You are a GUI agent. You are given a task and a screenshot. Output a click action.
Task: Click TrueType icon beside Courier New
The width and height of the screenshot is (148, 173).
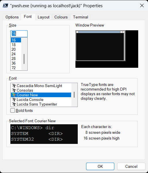click(14, 95)
